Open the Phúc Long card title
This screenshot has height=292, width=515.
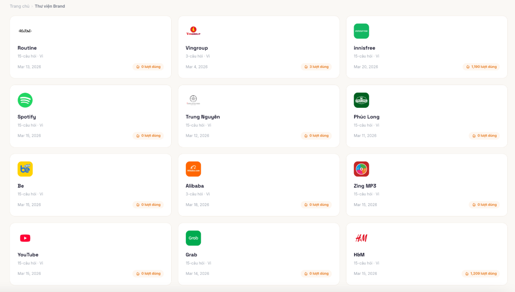coord(367,117)
